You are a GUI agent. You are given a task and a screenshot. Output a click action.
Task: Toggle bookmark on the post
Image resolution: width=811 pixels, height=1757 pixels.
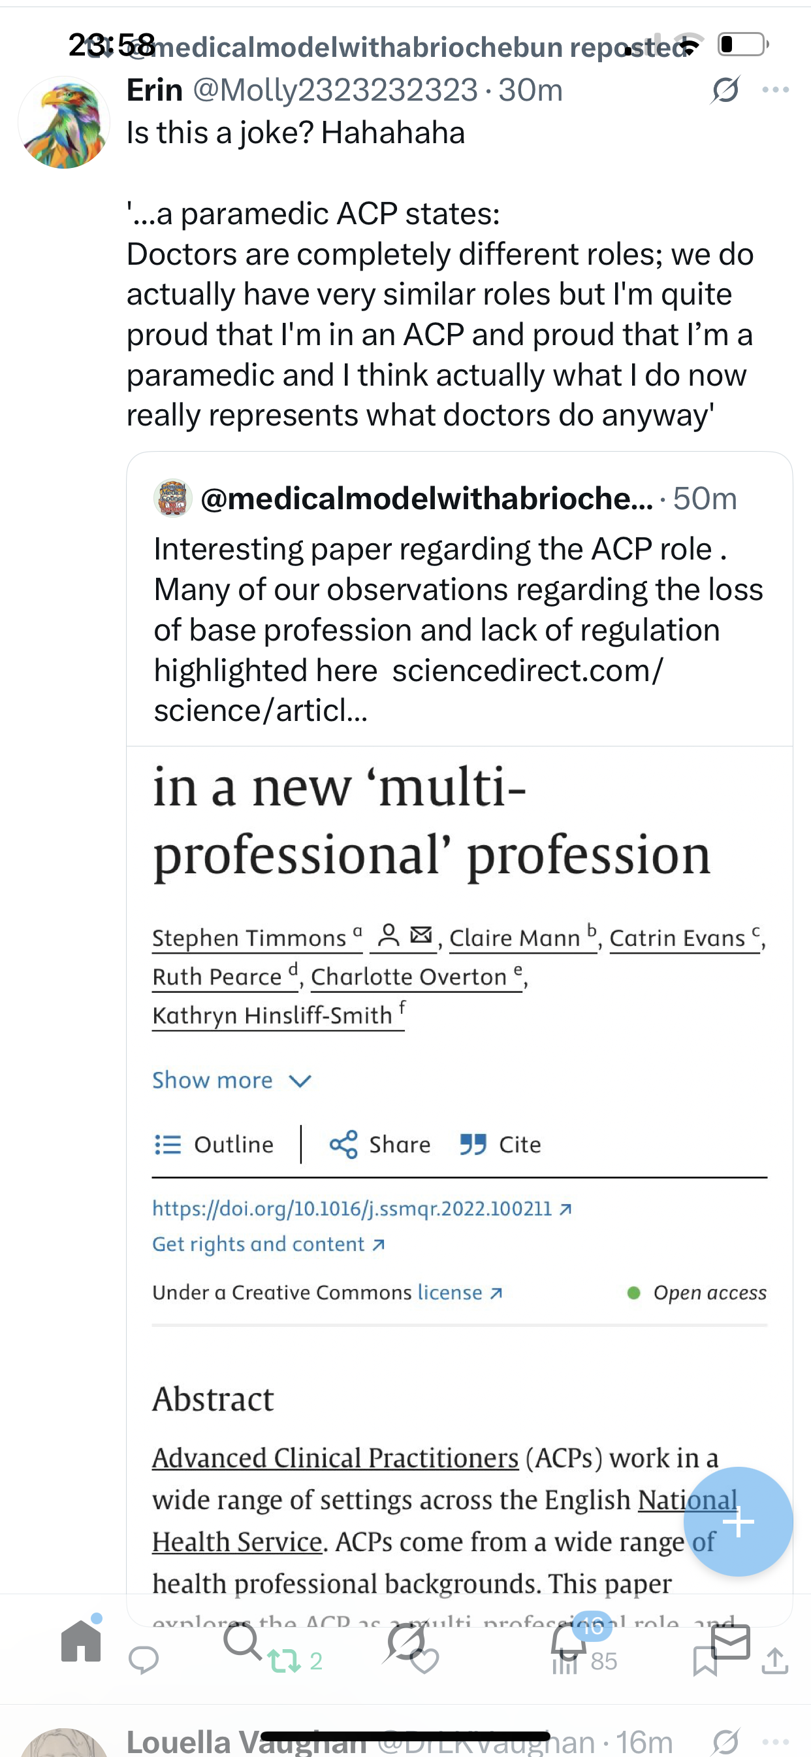704,1662
